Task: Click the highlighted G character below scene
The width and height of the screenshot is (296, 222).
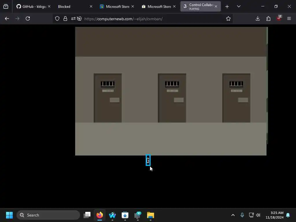Action: (148, 160)
